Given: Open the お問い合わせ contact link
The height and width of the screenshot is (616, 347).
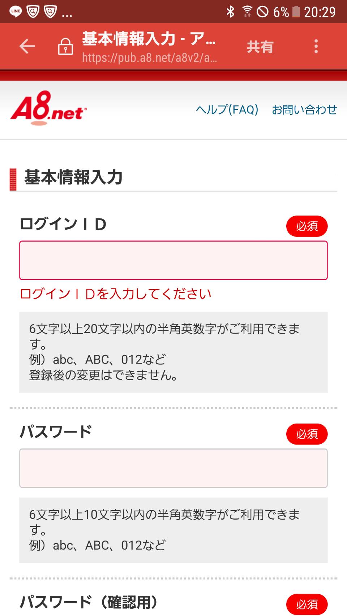Looking at the screenshot, I should 304,109.
